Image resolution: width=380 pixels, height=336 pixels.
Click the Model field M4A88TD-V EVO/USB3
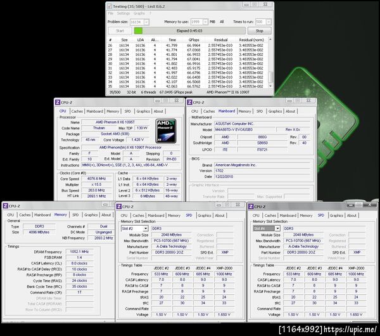pyautogui.click(x=244, y=130)
